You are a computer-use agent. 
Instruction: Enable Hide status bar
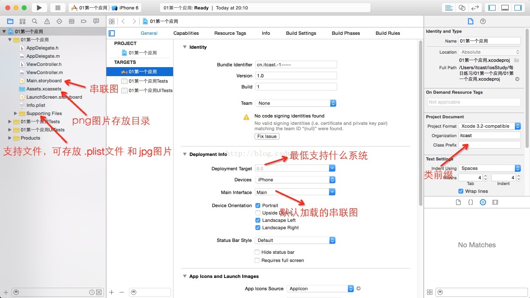pos(257,252)
